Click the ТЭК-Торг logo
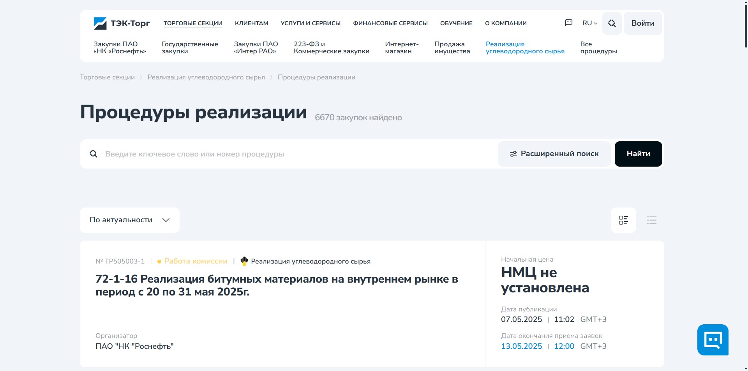 122,23
